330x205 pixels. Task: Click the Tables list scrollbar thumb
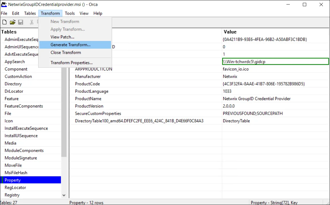click(64, 112)
